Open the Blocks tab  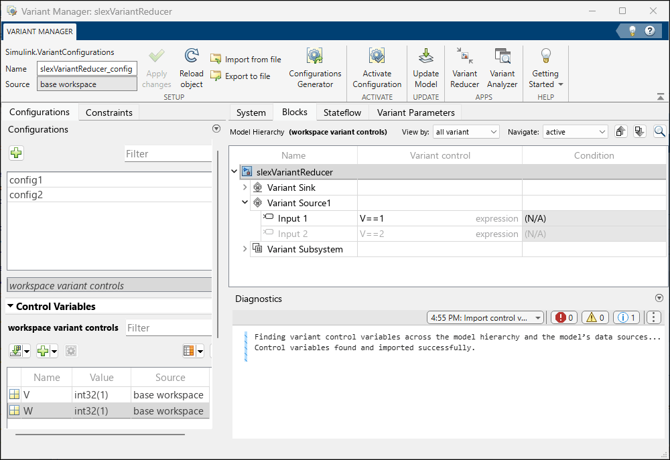tap(294, 112)
